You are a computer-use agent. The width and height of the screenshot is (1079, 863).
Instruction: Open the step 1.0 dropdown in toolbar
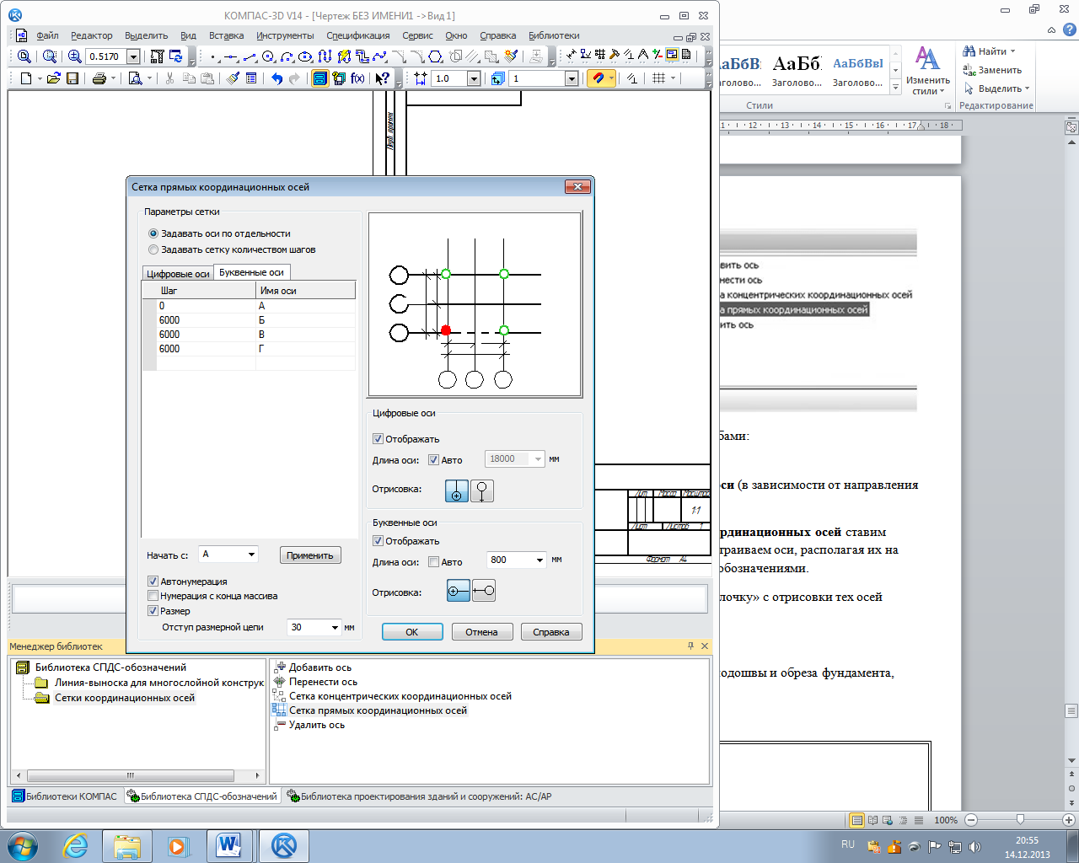click(x=474, y=78)
